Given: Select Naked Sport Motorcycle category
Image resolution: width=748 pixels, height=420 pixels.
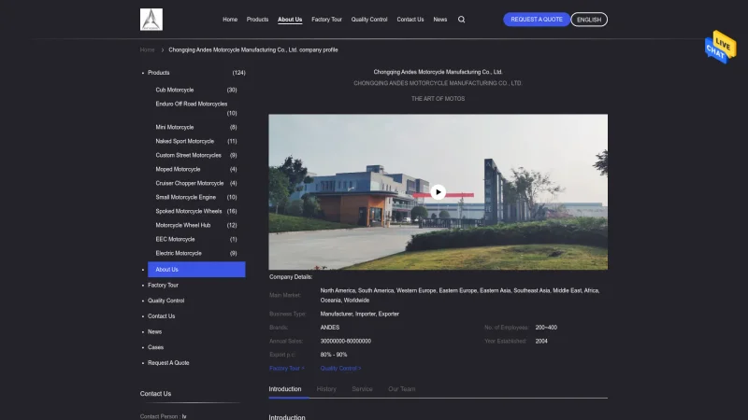Looking at the screenshot, I should click(x=184, y=142).
